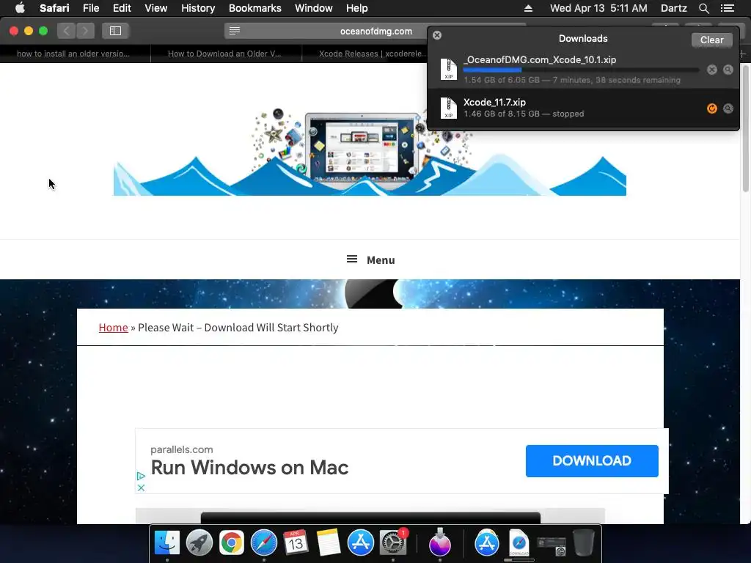Click the '_OceanofDMG.com_Xcode_10.1.xip' file name
Viewport: 751px width, 563px height.
[x=540, y=60]
